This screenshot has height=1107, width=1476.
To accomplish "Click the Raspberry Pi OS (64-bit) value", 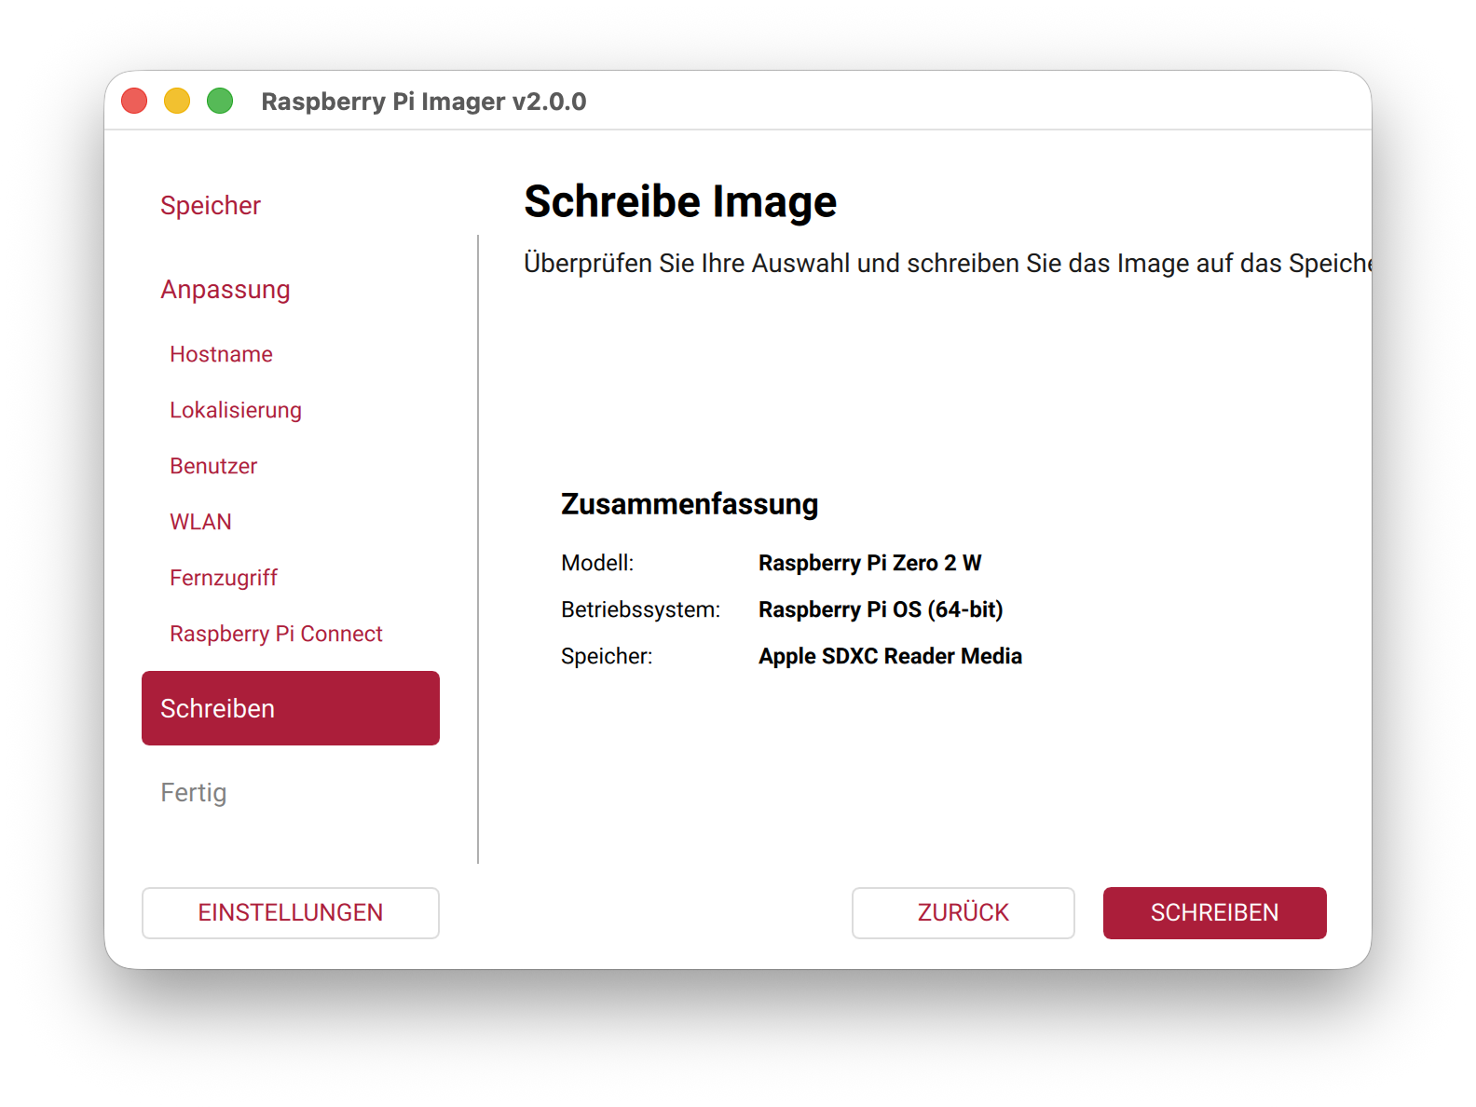I will (x=881, y=609).
